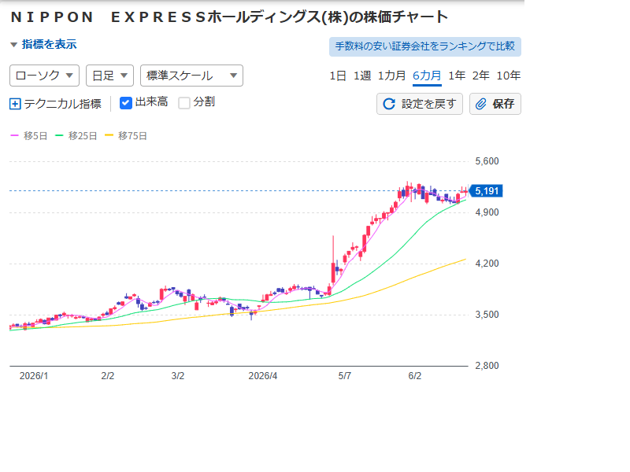
Task: Click the 6/2 date axis label
Action: (x=415, y=376)
